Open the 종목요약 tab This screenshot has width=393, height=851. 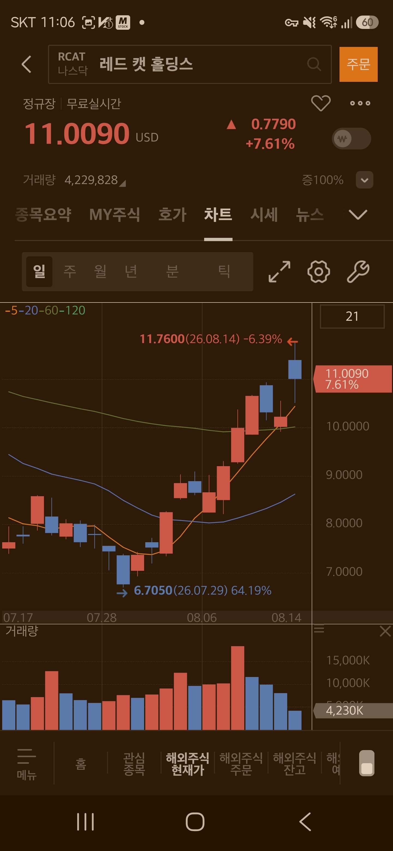coord(43,215)
